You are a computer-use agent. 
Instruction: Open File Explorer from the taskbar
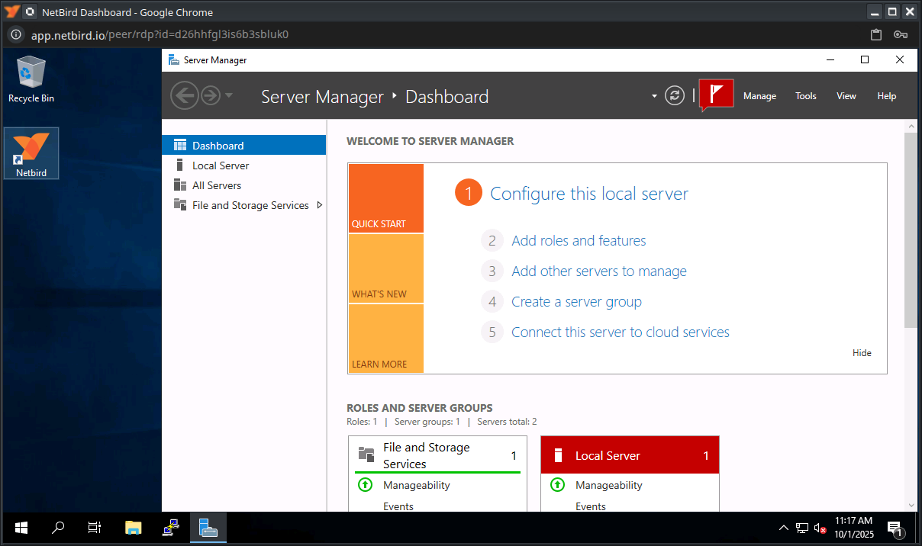click(x=134, y=528)
